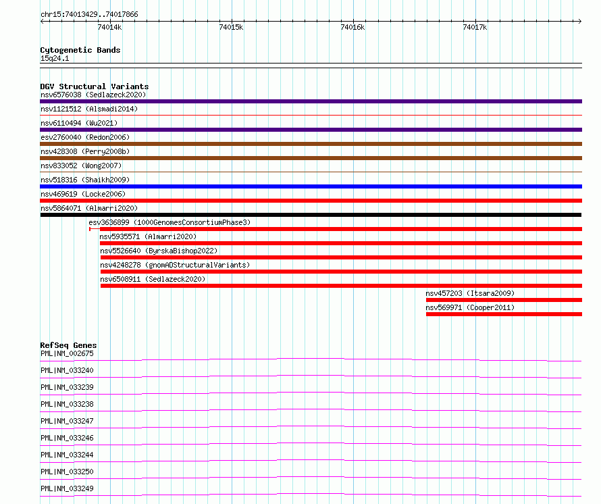
Task: Open the PML|NM_033239 transcript label
Action: 67,387
